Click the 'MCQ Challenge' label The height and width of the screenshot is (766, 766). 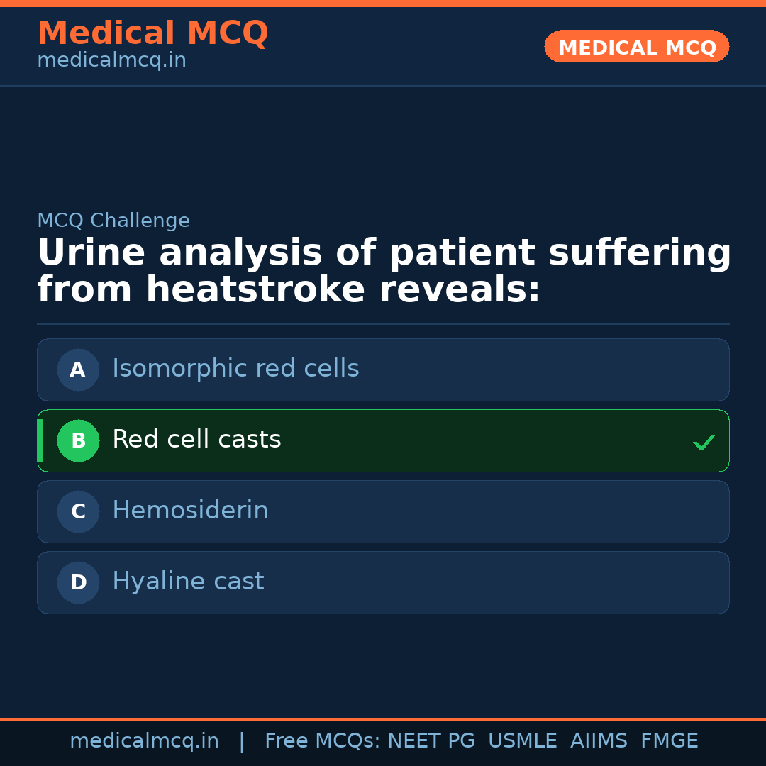coord(113,221)
